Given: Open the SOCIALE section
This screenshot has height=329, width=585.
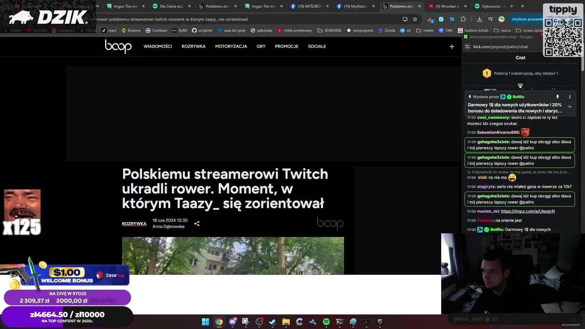Looking at the screenshot, I should pos(317,47).
